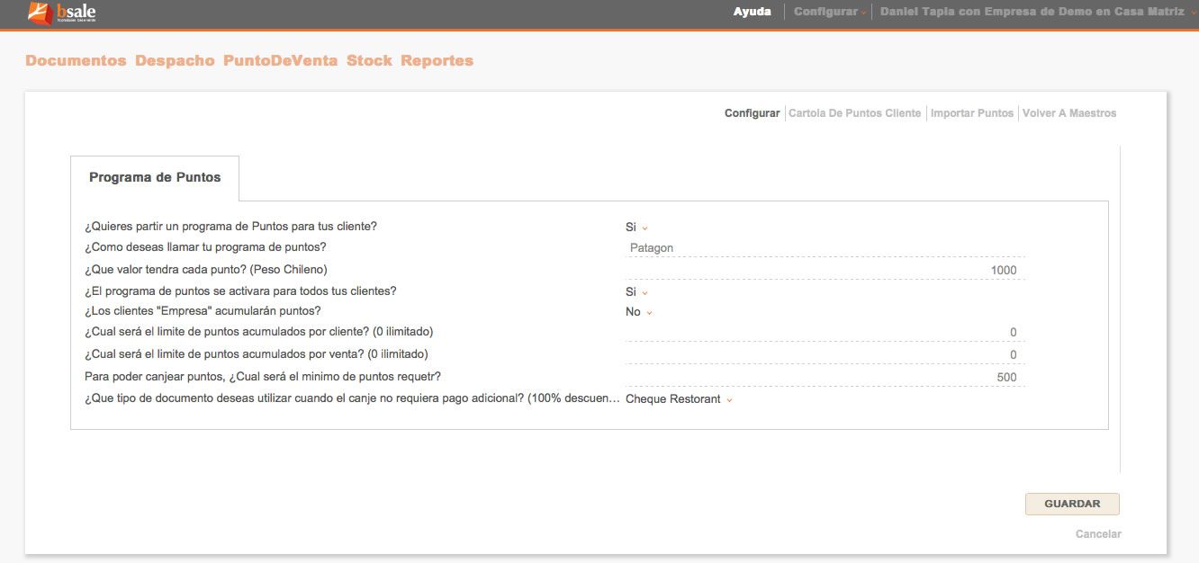Viewport: 1199px width, 563px height.
Task: Select the Configurar sub-navigation tab
Action: click(752, 113)
